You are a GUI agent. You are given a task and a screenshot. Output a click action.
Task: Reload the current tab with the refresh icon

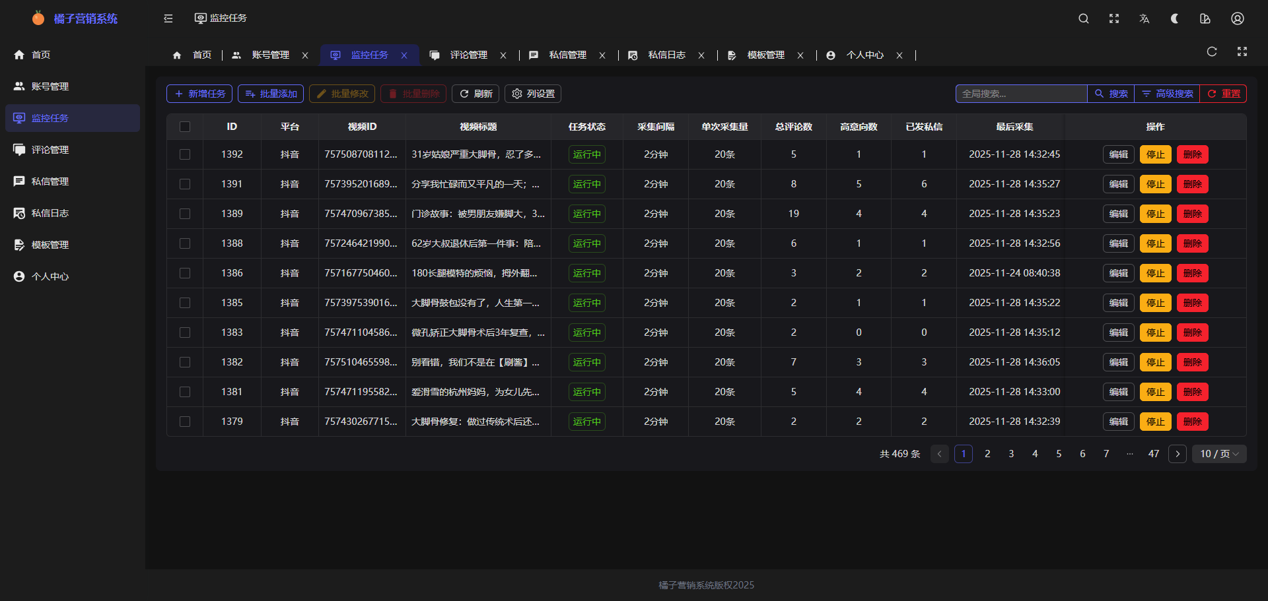click(x=1212, y=51)
